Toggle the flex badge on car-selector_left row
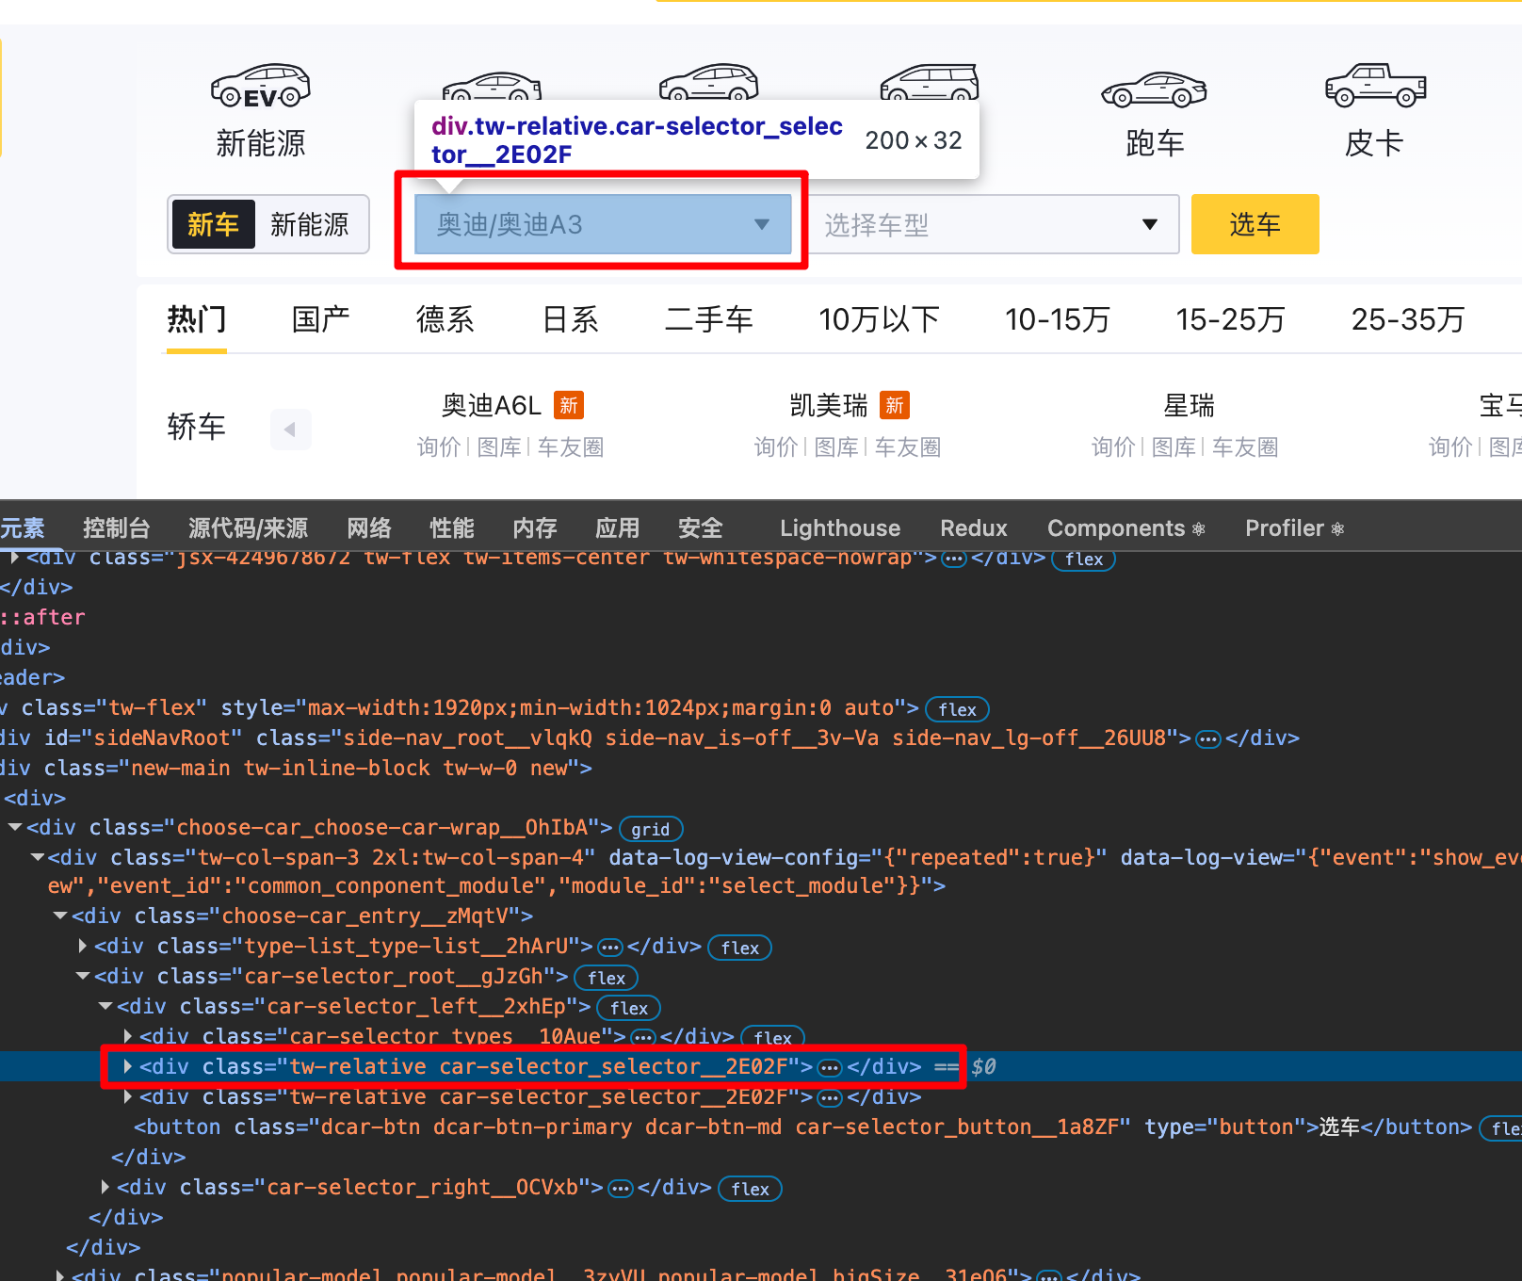1522x1281 pixels. [629, 1008]
